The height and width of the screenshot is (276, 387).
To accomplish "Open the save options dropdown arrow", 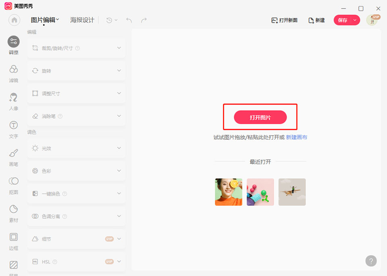I will point(355,20).
